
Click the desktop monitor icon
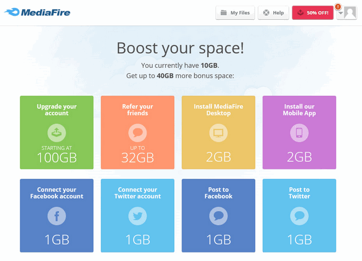point(218,133)
